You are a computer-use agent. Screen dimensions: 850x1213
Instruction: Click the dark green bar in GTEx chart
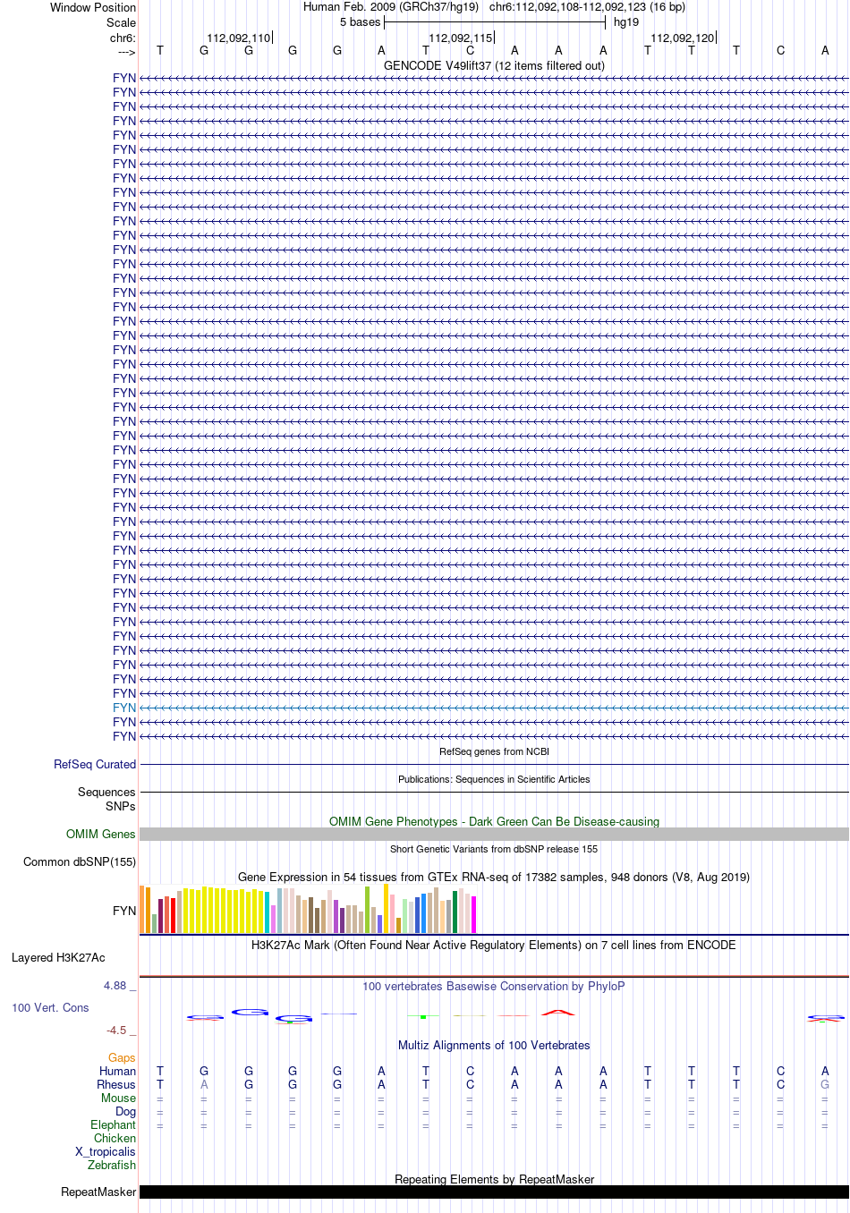455,912
